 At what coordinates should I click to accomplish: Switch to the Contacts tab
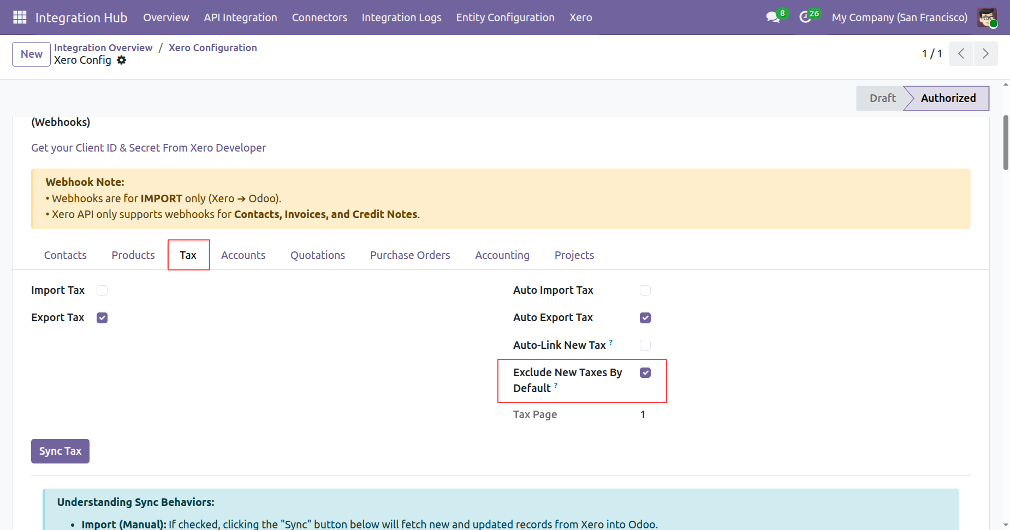coord(66,255)
